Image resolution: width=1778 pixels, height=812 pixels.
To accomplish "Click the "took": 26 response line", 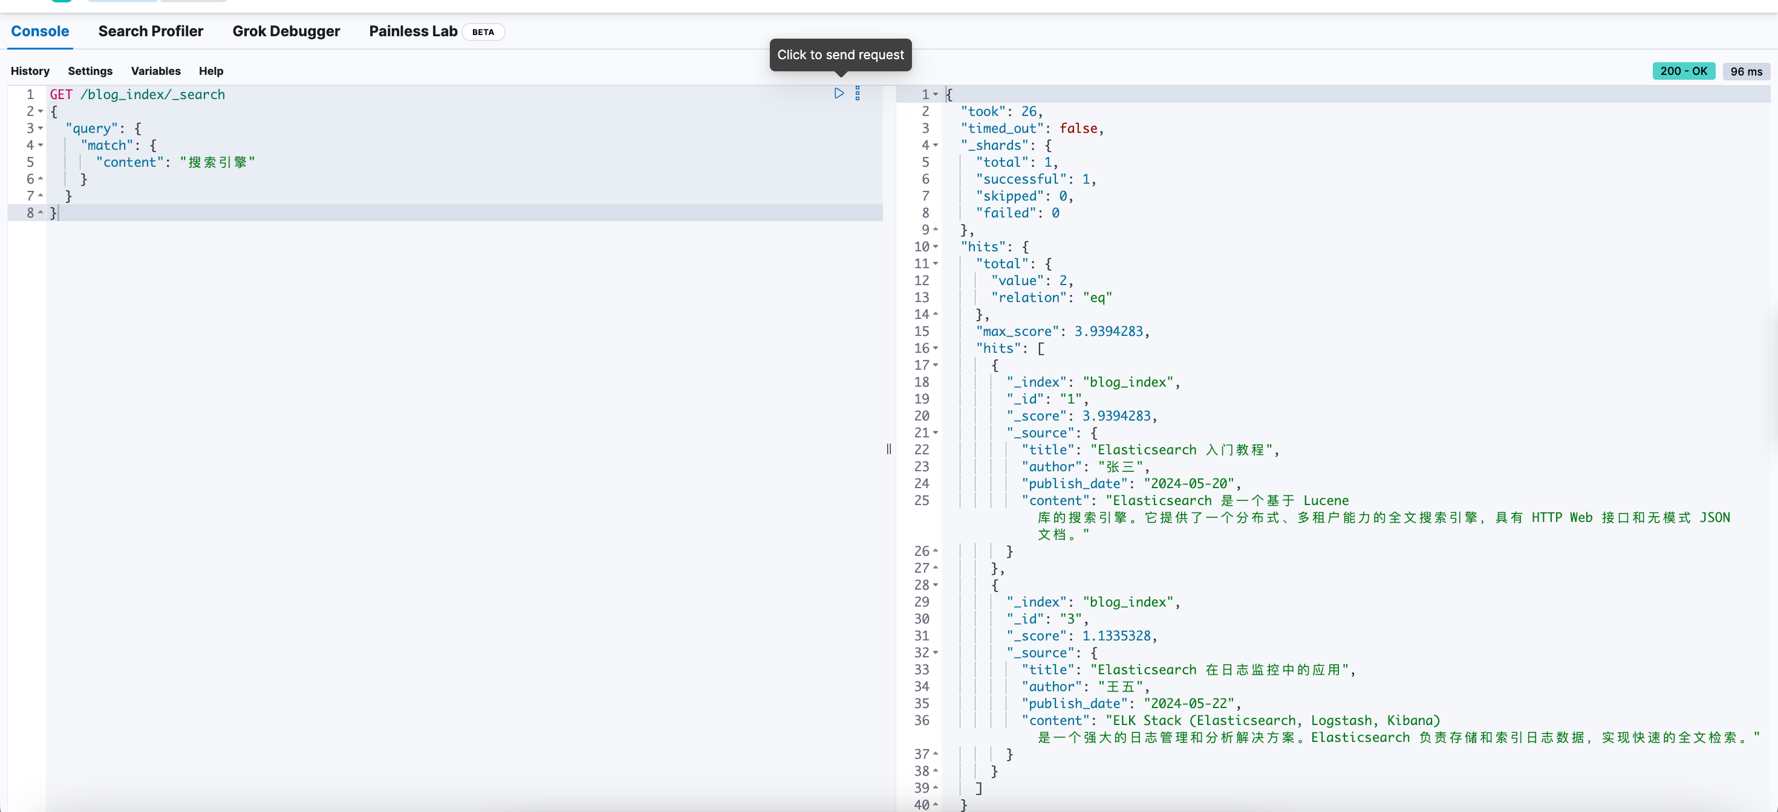I will (1001, 112).
